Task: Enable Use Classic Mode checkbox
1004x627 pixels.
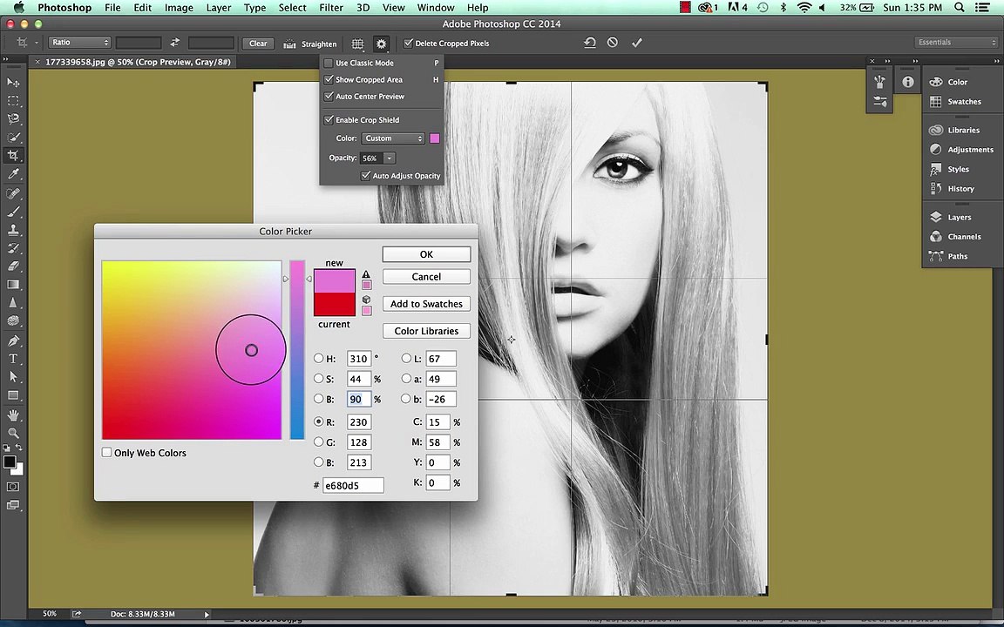Action: pyautogui.click(x=329, y=63)
